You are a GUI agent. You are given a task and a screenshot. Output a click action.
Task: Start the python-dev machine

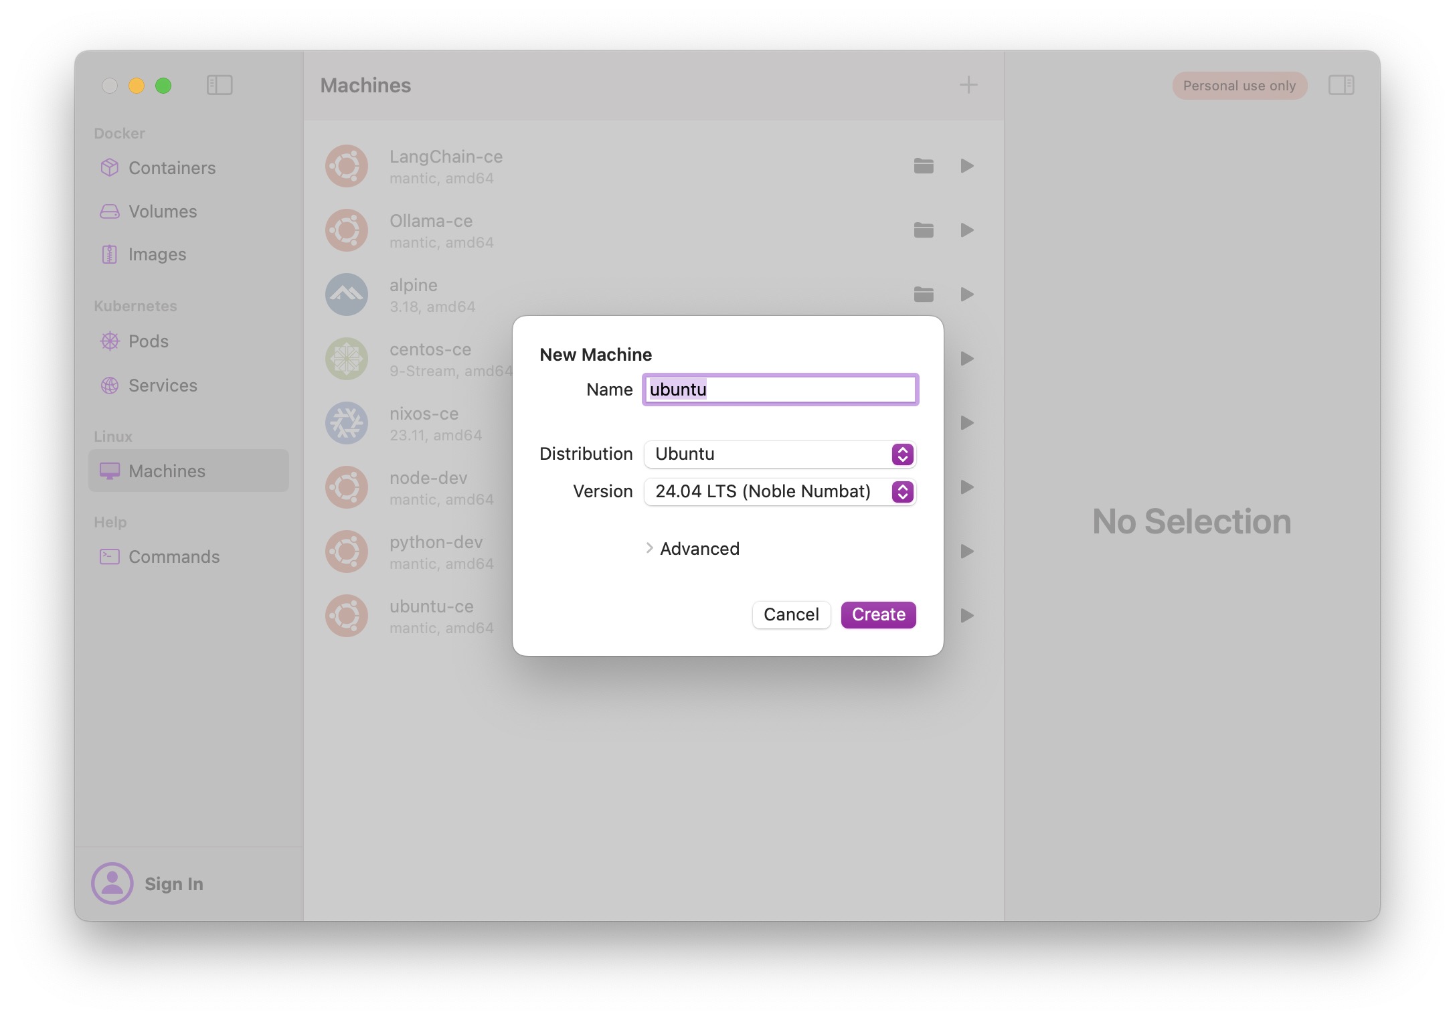[x=967, y=551]
